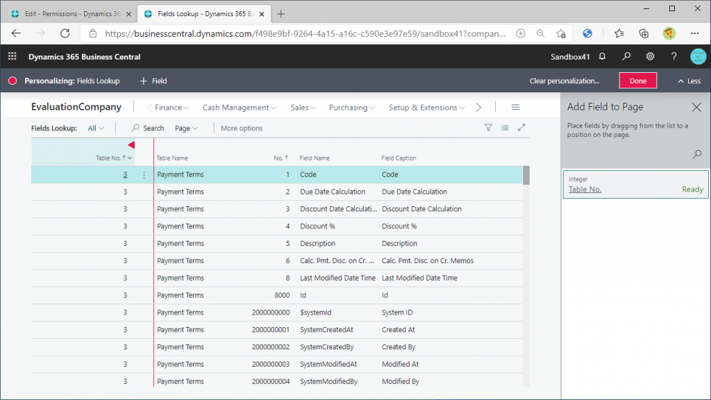Click the Done button
This screenshot has width=711, height=400.
[x=638, y=81]
